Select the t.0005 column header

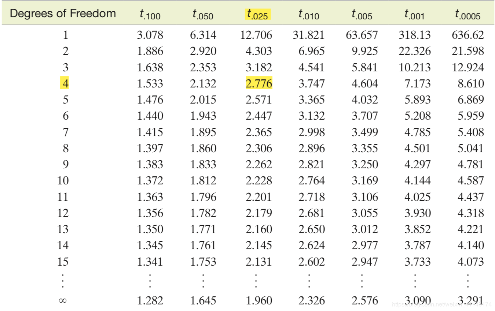[467, 14]
